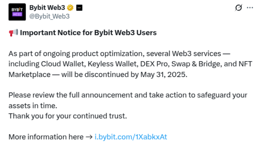Click the words "Keyless Wallet" in tweet
This screenshot has width=270, height=144.
click(x=112, y=64)
